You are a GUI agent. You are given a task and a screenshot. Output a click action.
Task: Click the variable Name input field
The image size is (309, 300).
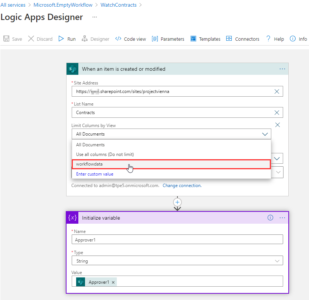click(x=177, y=240)
